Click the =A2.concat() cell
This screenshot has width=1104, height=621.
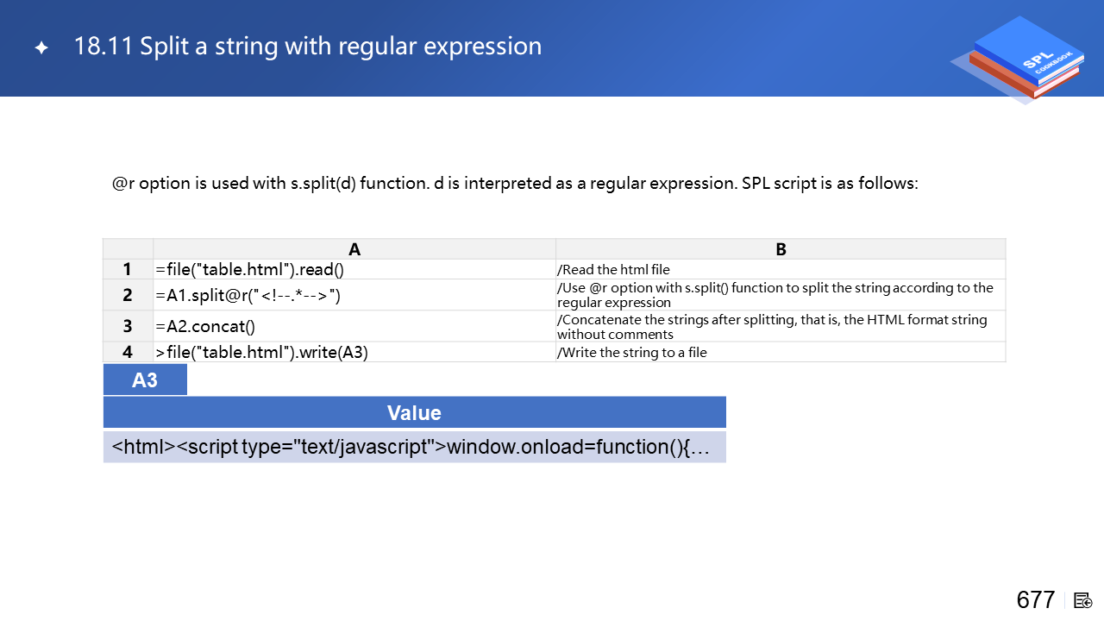tap(205, 326)
